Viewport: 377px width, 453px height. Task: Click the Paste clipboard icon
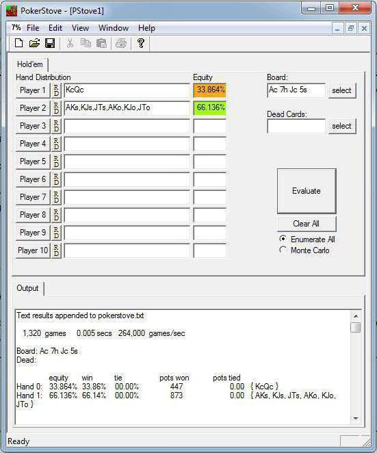pos(101,43)
